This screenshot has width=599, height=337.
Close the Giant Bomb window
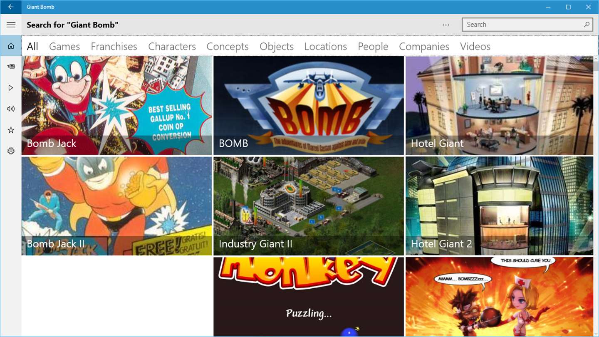[x=589, y=7]
